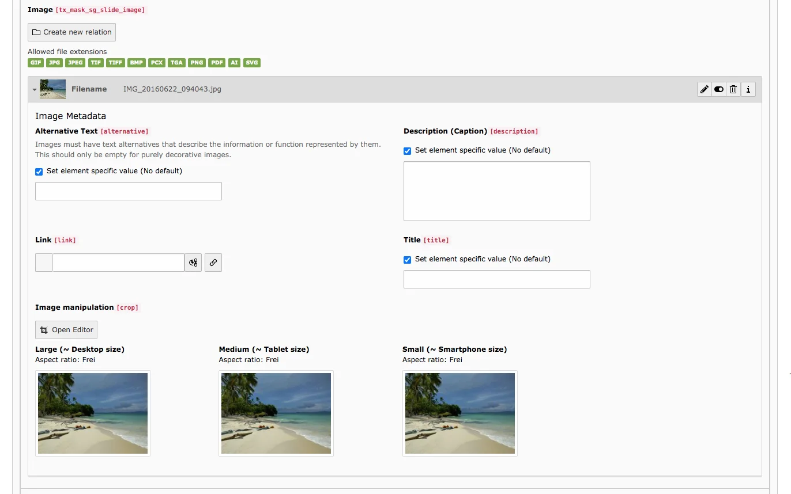Uncheck Set element specific value under Title
The width and height of the screenshot is (791, 494).
(407, 260)
